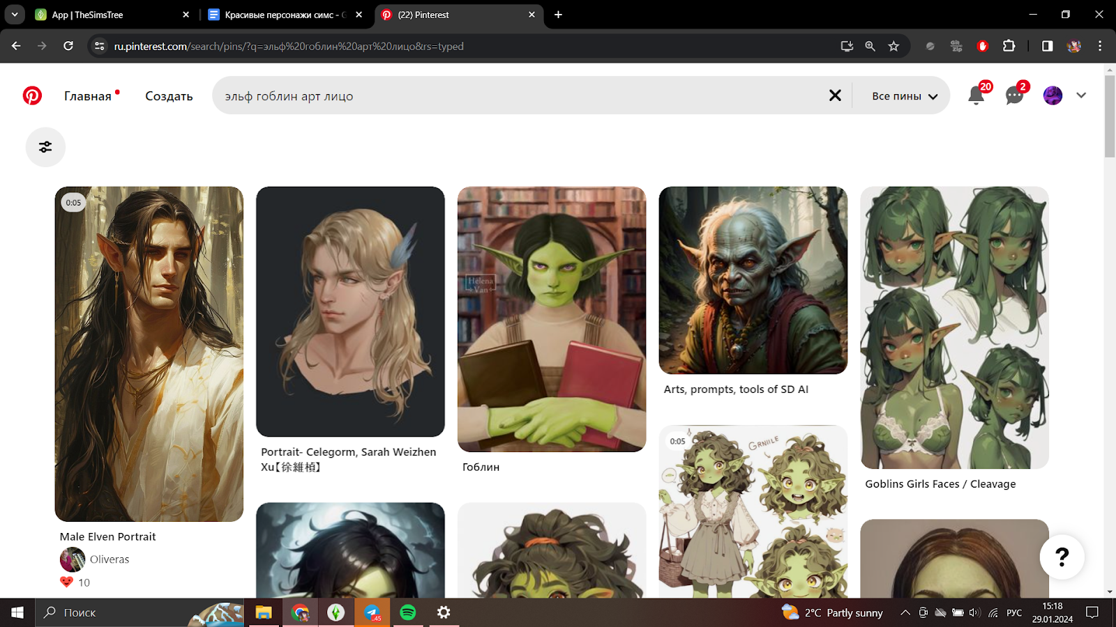Screen dimensions: 1116x627
Task: Open the volume icon in system tray
Action: [974, 612]
